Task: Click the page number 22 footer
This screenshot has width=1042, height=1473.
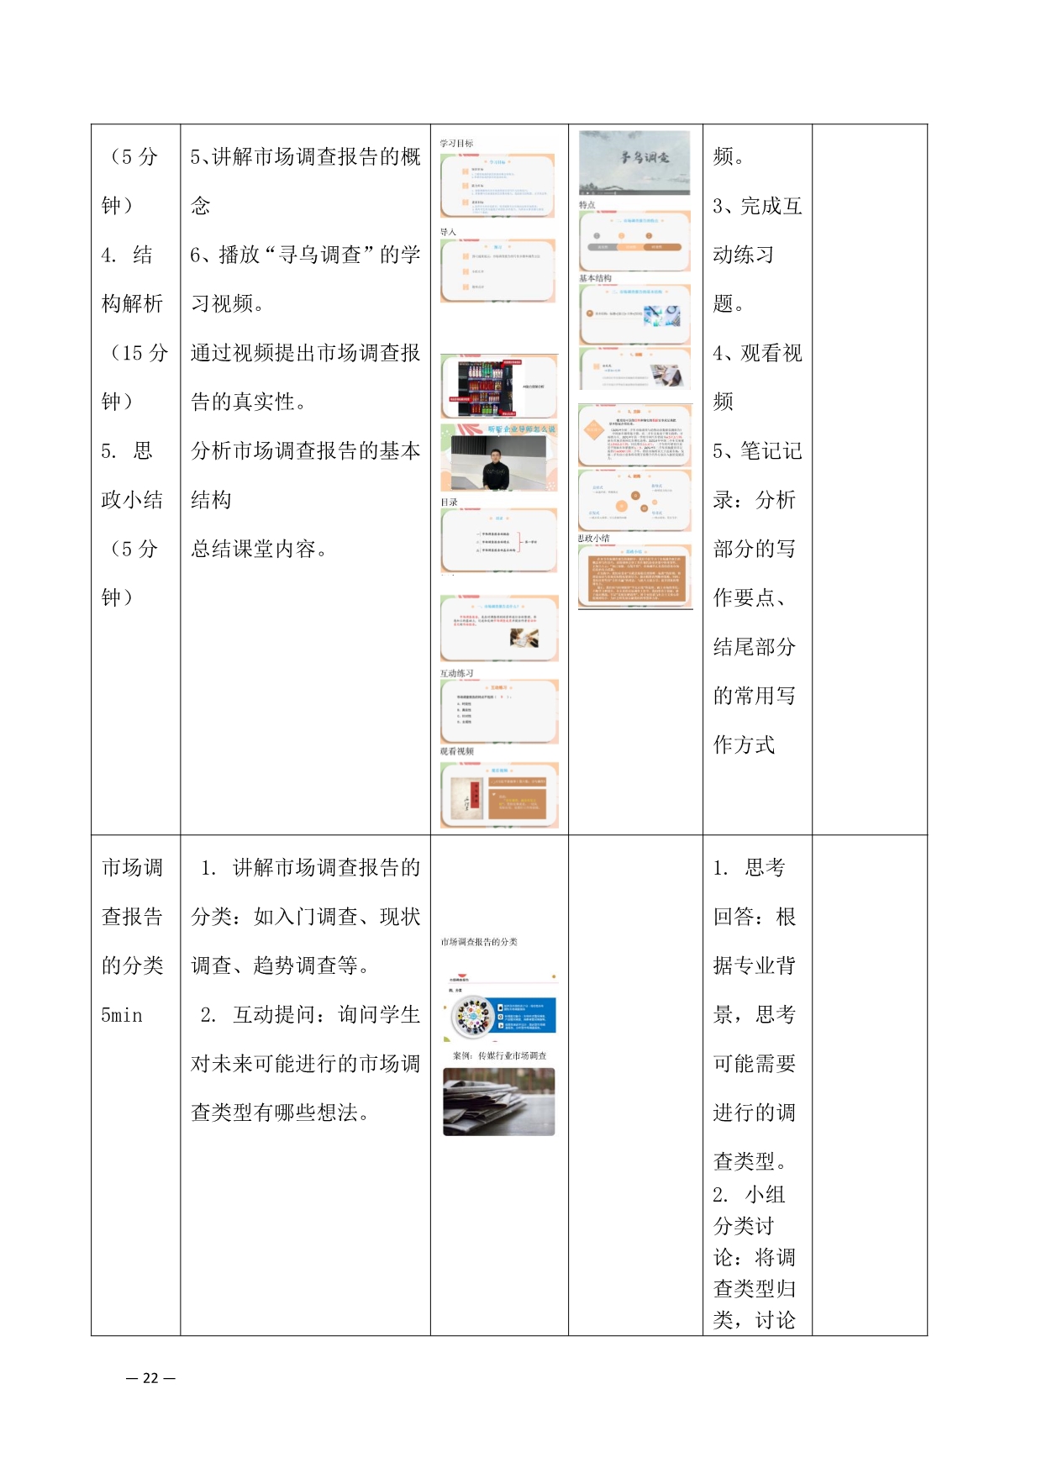Action: [x=150, y=1378]
